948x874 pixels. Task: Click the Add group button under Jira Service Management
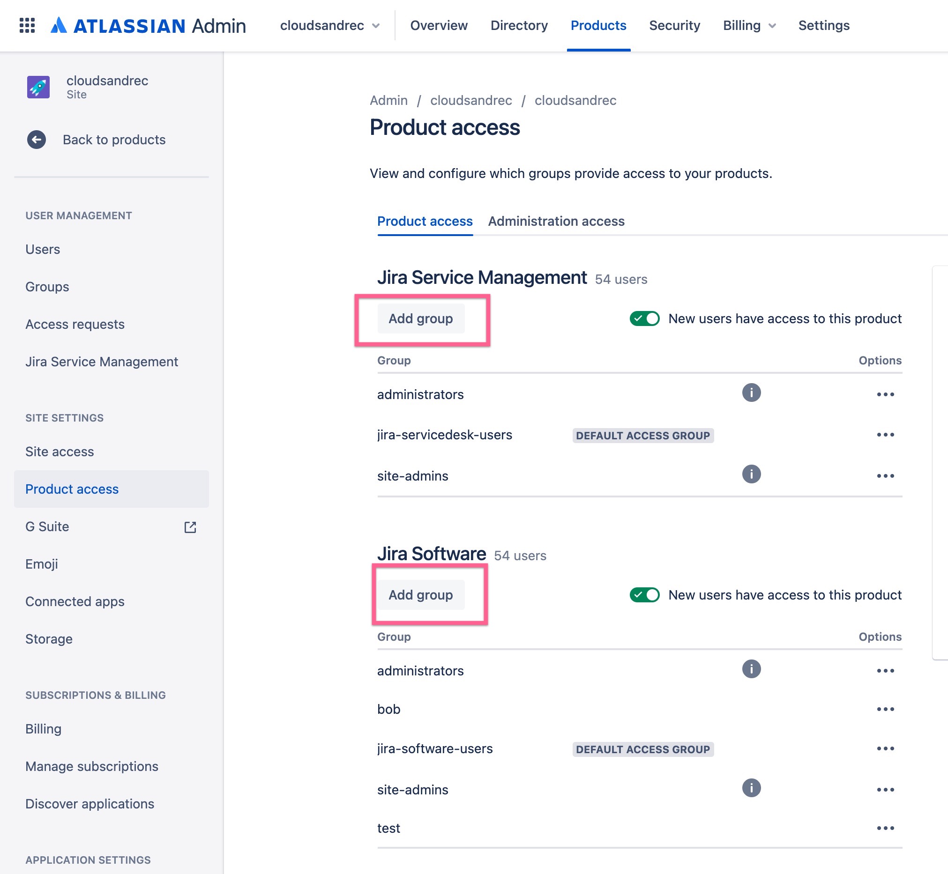tap(420, 318)
